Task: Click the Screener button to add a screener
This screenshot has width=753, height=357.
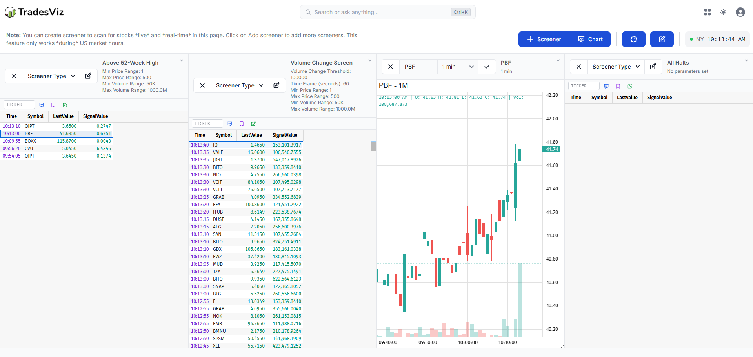Action: click(x=544, y=39)
